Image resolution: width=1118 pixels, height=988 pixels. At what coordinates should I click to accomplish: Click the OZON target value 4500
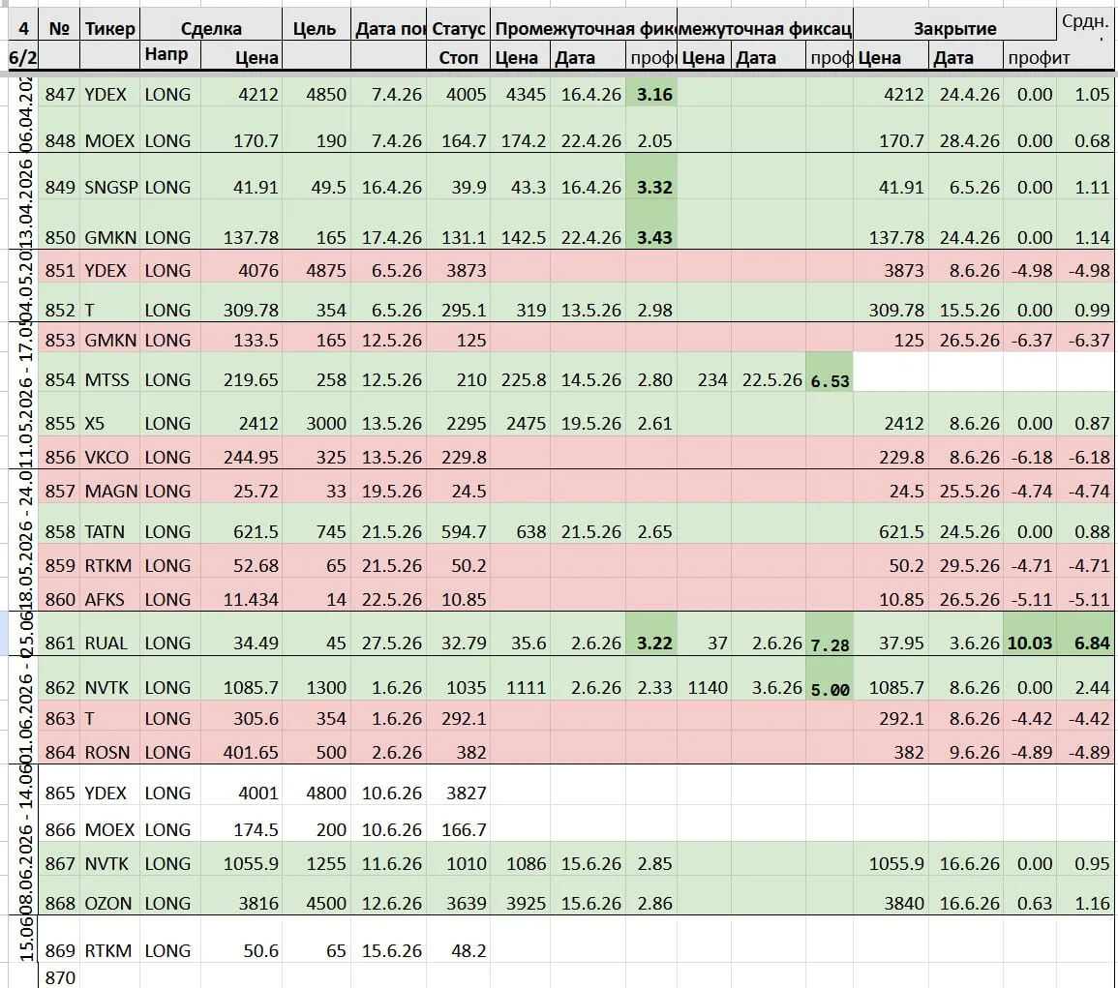click(x=316, y=903)
